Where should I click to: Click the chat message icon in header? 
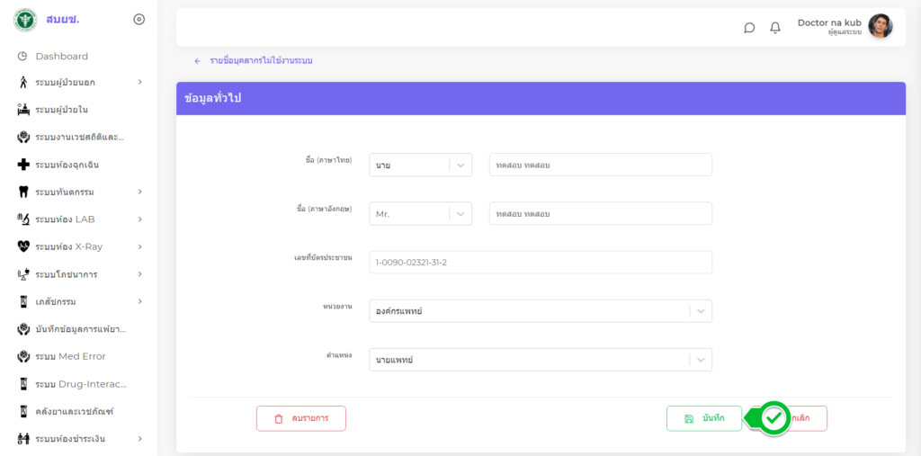pyautogui.click(x=749, y=27)
